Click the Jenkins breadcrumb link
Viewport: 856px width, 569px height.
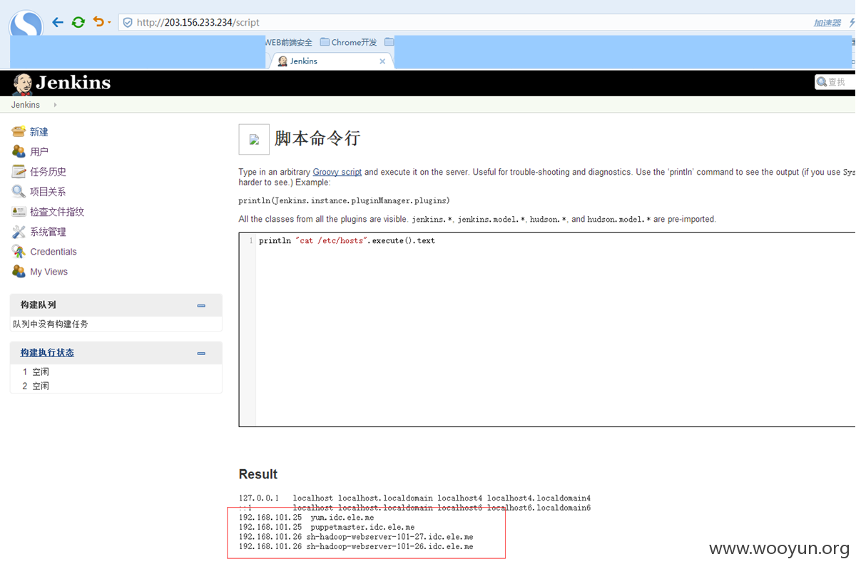click(26, 105)
